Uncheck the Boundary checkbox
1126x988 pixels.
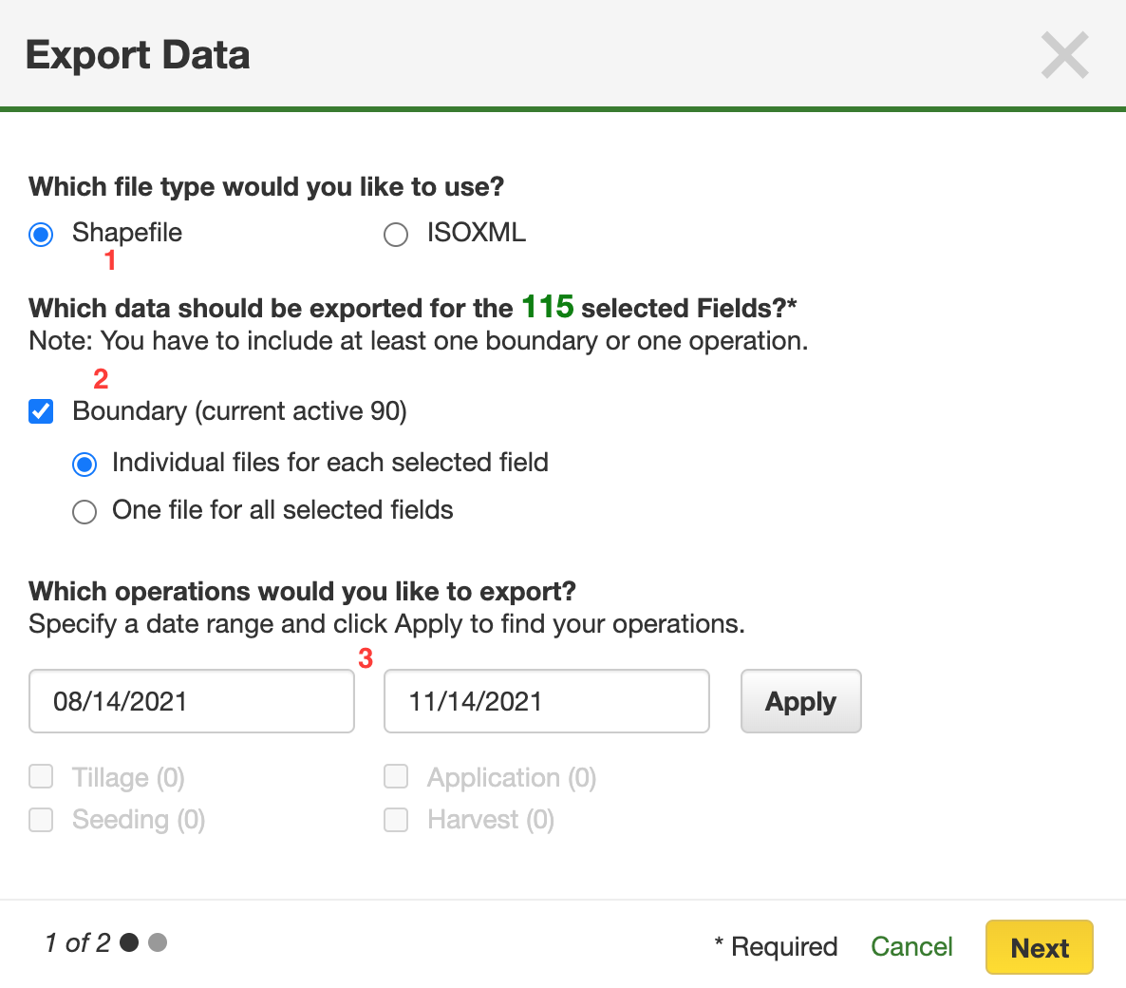(x=41, y=411)
